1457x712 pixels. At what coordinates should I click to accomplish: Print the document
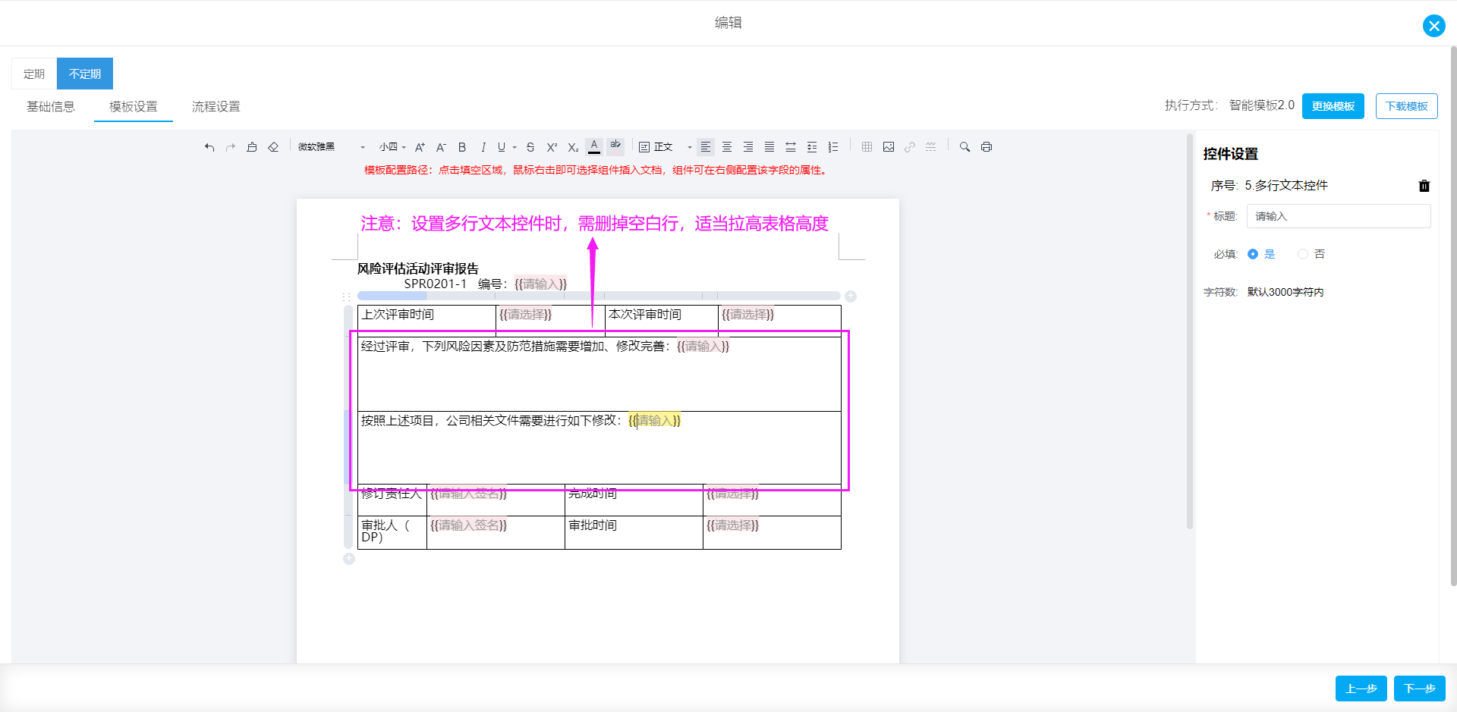(x=987, y=147)
